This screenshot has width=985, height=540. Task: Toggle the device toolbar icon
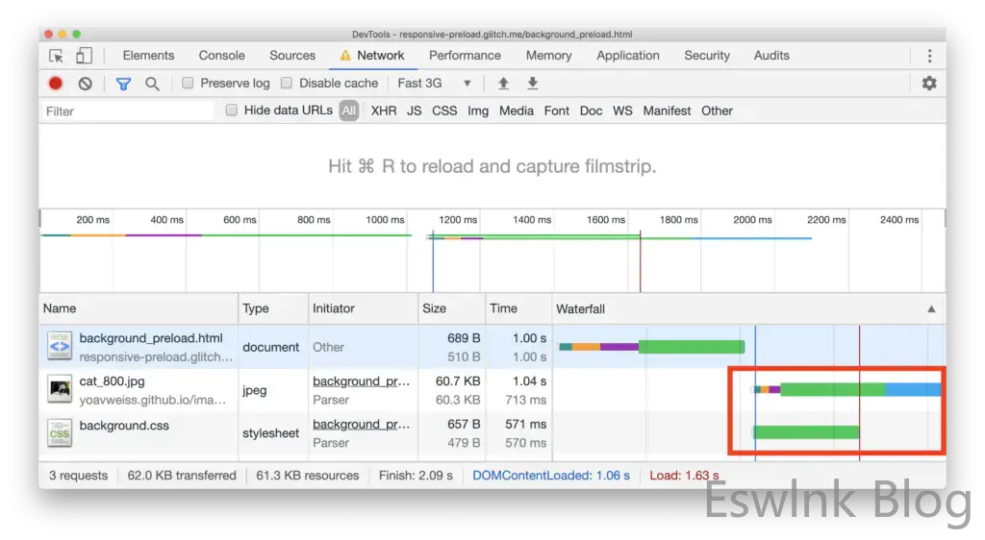pos(84,56)
